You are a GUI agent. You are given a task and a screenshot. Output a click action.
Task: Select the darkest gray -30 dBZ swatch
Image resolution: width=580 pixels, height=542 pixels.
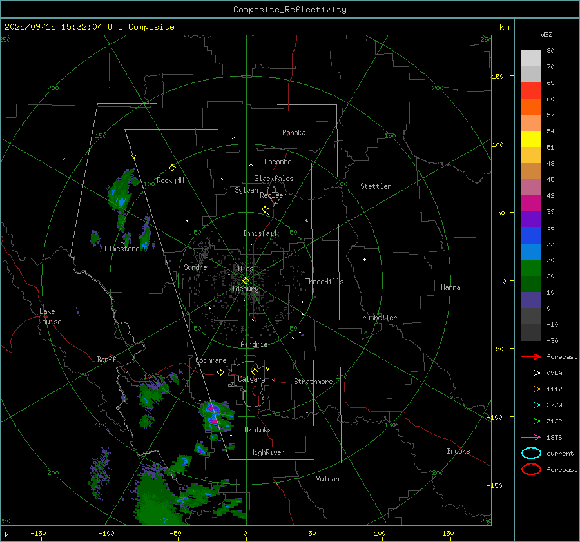point(531,333)
